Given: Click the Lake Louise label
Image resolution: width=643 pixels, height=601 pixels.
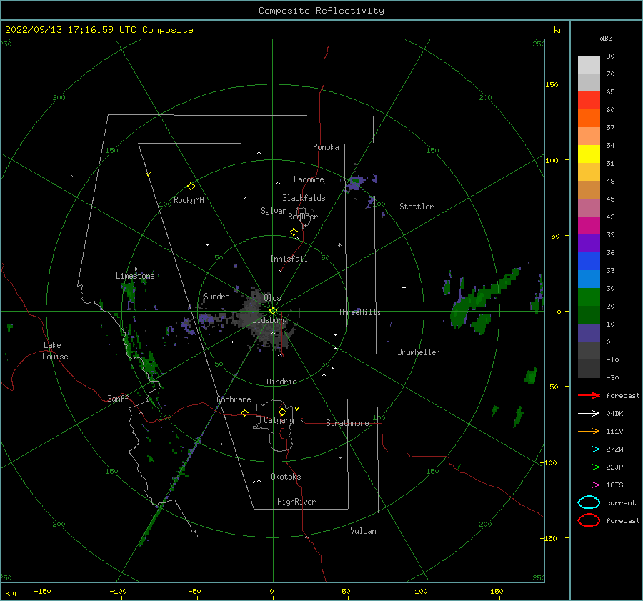Looking at the screenshot, I should 55,351.
